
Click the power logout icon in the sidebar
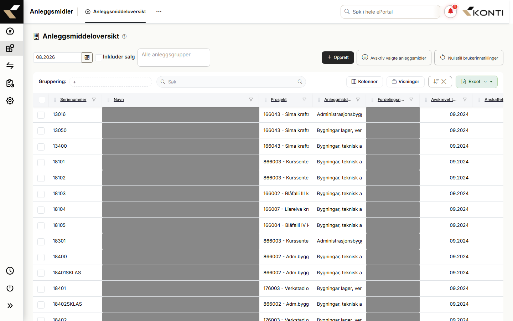coord(10,288)
